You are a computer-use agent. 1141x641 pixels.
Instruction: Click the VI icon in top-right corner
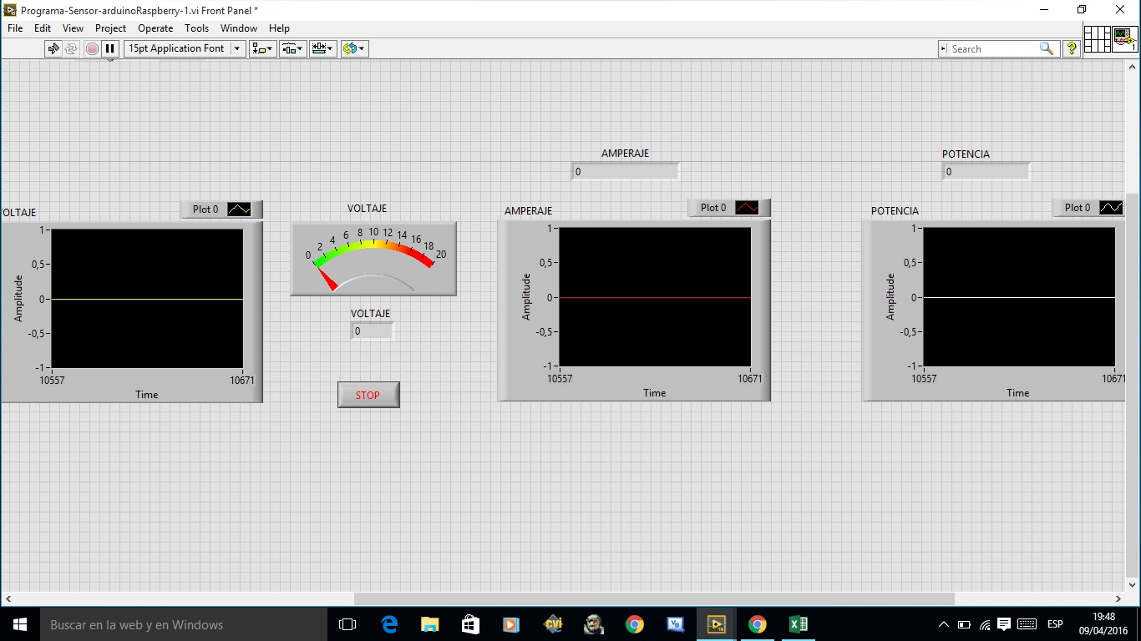click(1125, 39)
